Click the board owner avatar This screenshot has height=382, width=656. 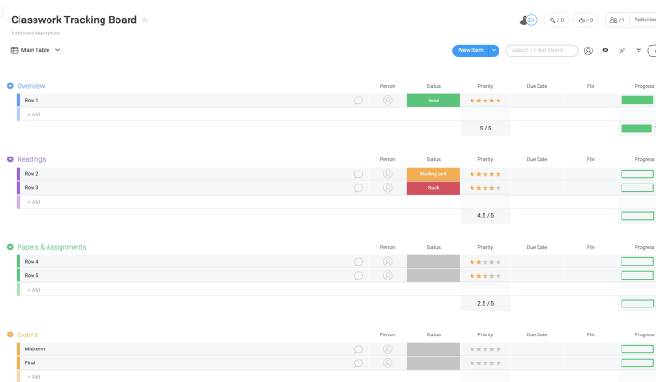pyautogui.click(x=524, y=20)
